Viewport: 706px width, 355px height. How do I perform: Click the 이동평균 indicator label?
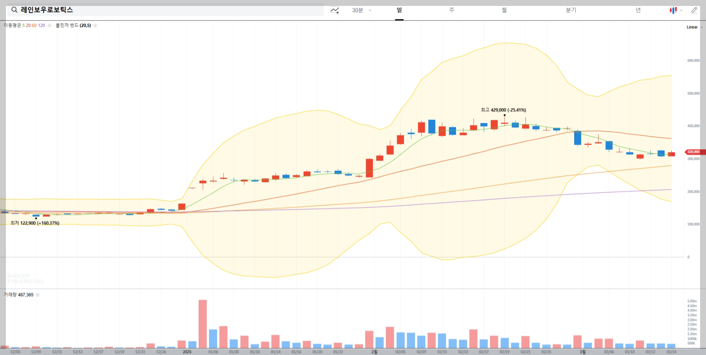click(13, 25)
